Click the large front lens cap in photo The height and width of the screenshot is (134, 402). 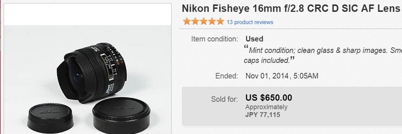[121, 115]
